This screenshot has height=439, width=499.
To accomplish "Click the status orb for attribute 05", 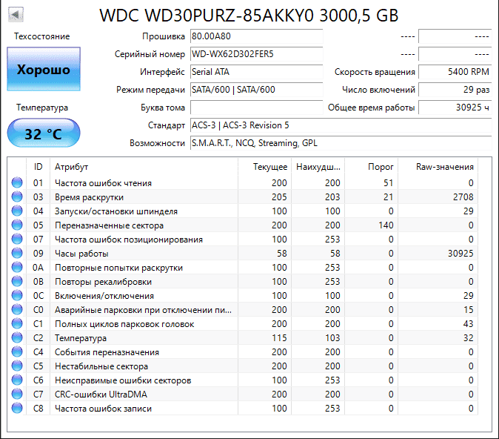I will pos(17,225).
